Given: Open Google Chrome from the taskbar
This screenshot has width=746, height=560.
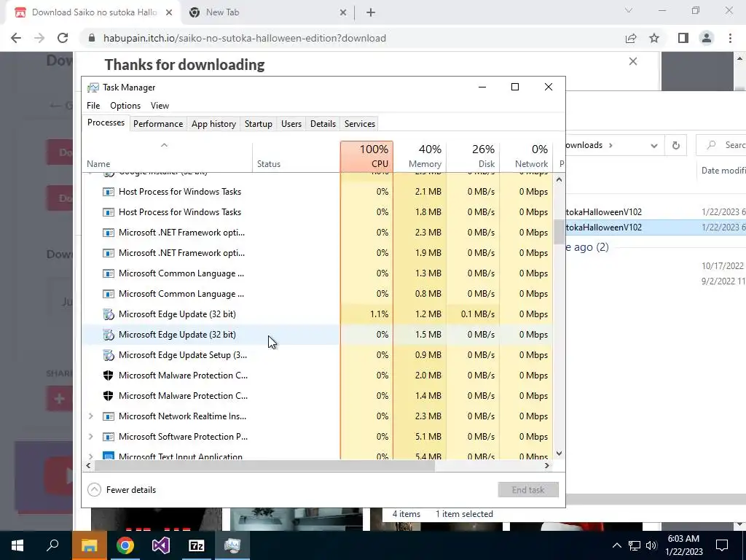Looking at the screenshot, I should click(x=125, y=545).
